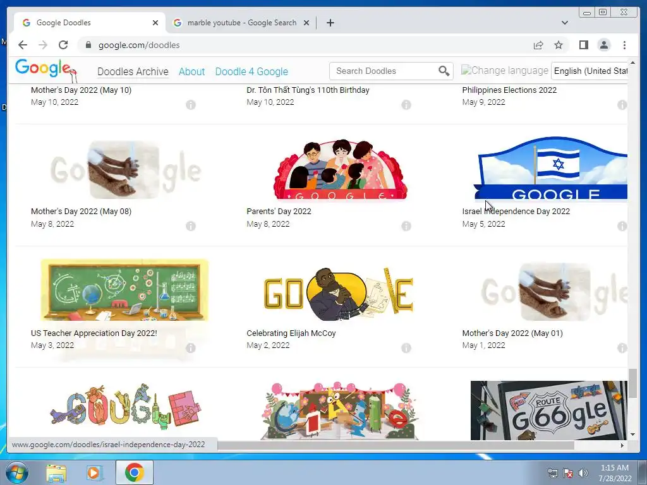Open the Chrome profile avatar
The height and width of the screenshot is (485, 647).
pyautogui.click(x=603, y=45)
